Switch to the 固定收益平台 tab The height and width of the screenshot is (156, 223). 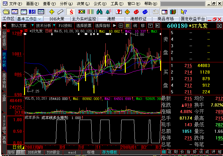click(193, 19)
